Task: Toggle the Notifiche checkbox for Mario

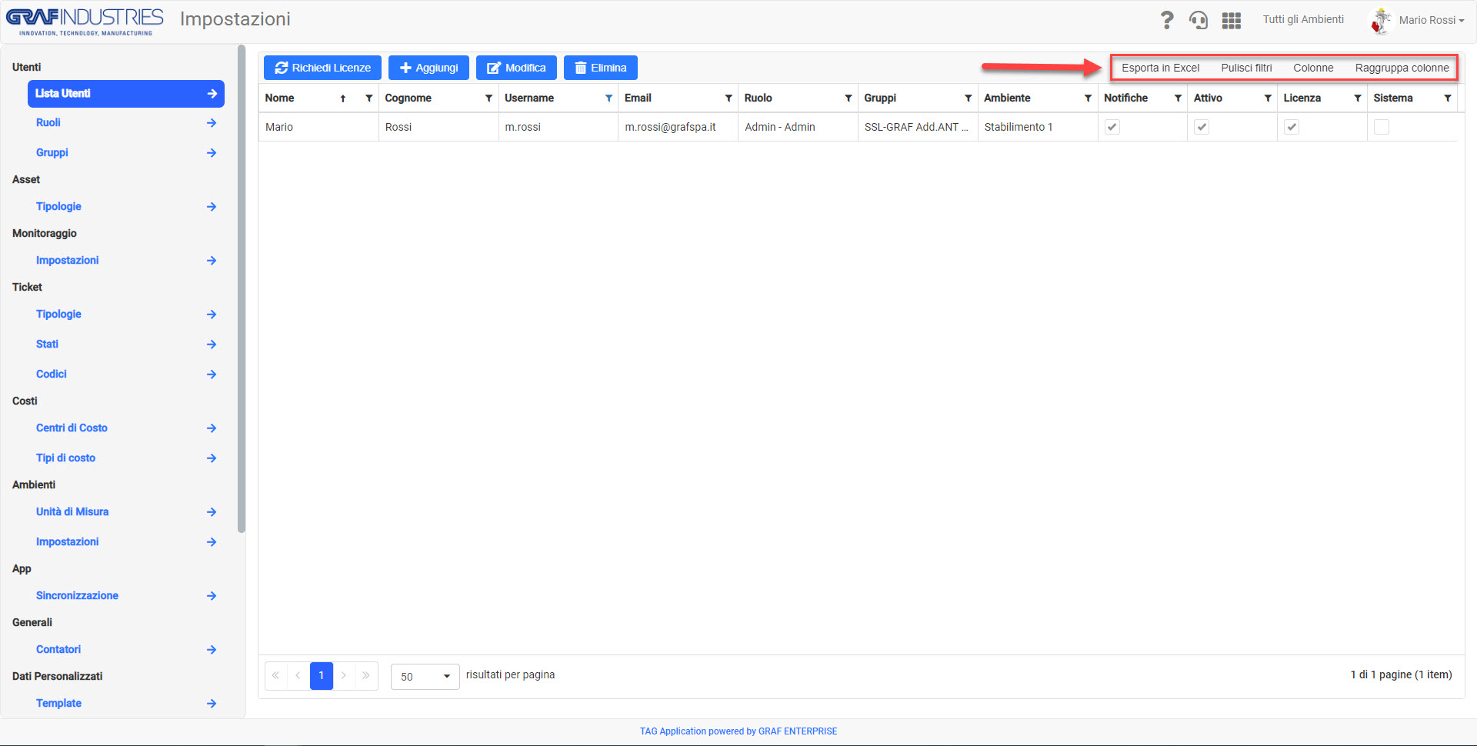Action: pos(1112,127)
